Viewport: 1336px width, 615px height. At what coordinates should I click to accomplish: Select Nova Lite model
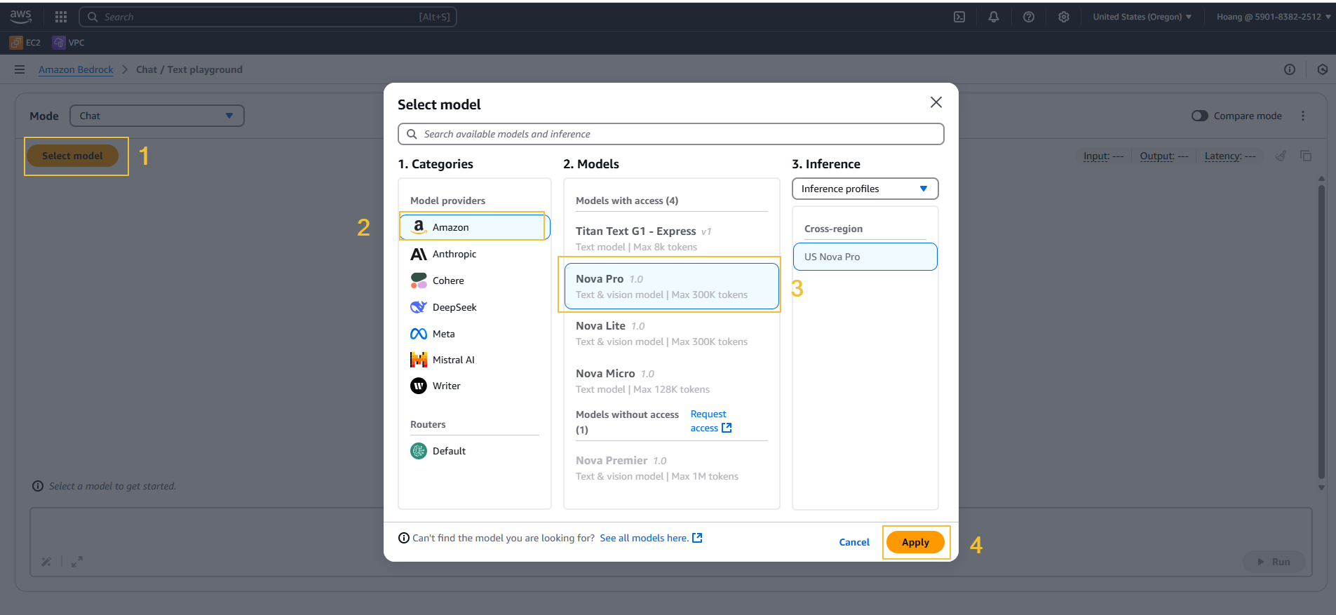pyautogui.click(x=672, y=333)
